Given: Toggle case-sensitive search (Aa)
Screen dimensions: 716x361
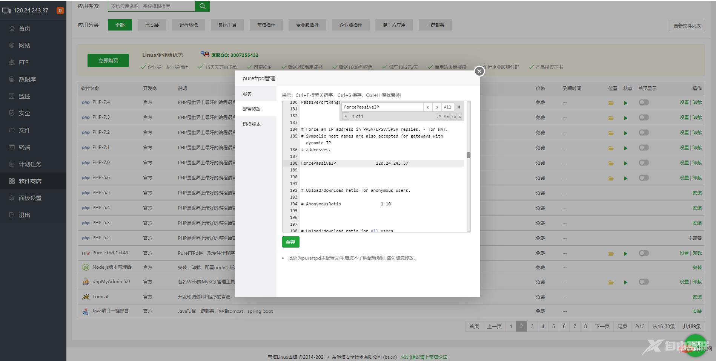Looking at the screenshot, I should (x=446, y=116).
